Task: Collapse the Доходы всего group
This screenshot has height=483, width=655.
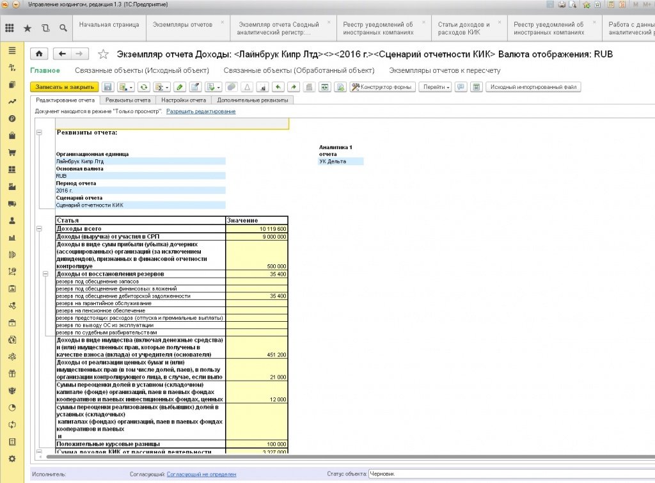Action: [x=39, y=229]
